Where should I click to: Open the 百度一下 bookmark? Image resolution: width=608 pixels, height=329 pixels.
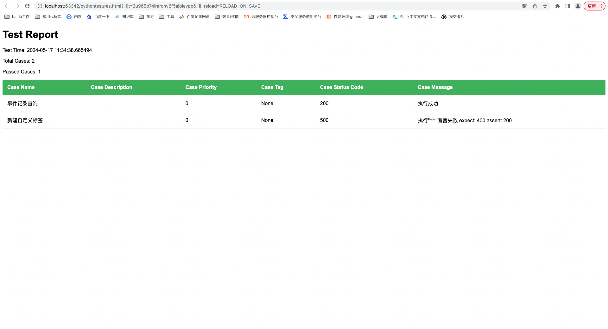click(98, 17)
